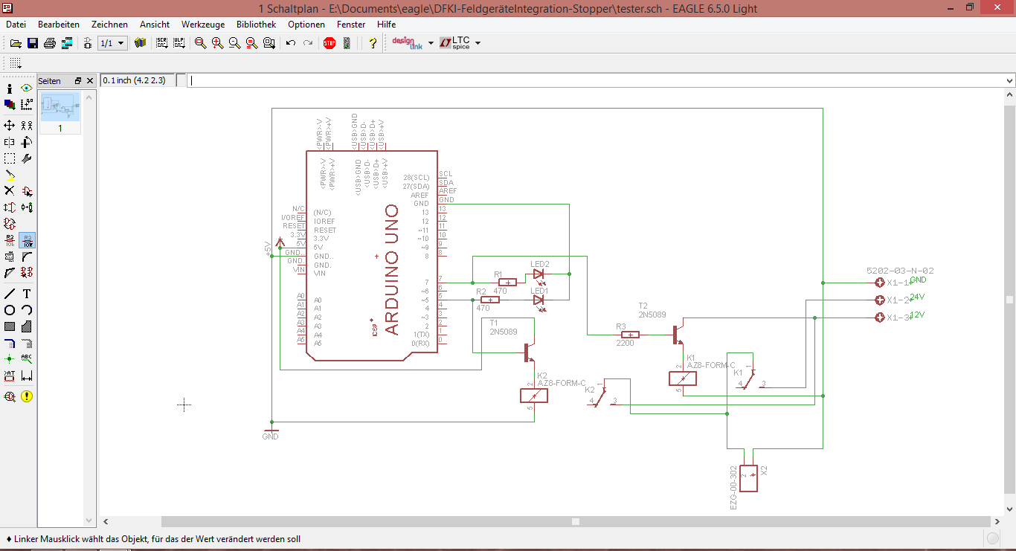
Task: Run the ERC check yellow exclamation icon
Action: pos(27,396)
